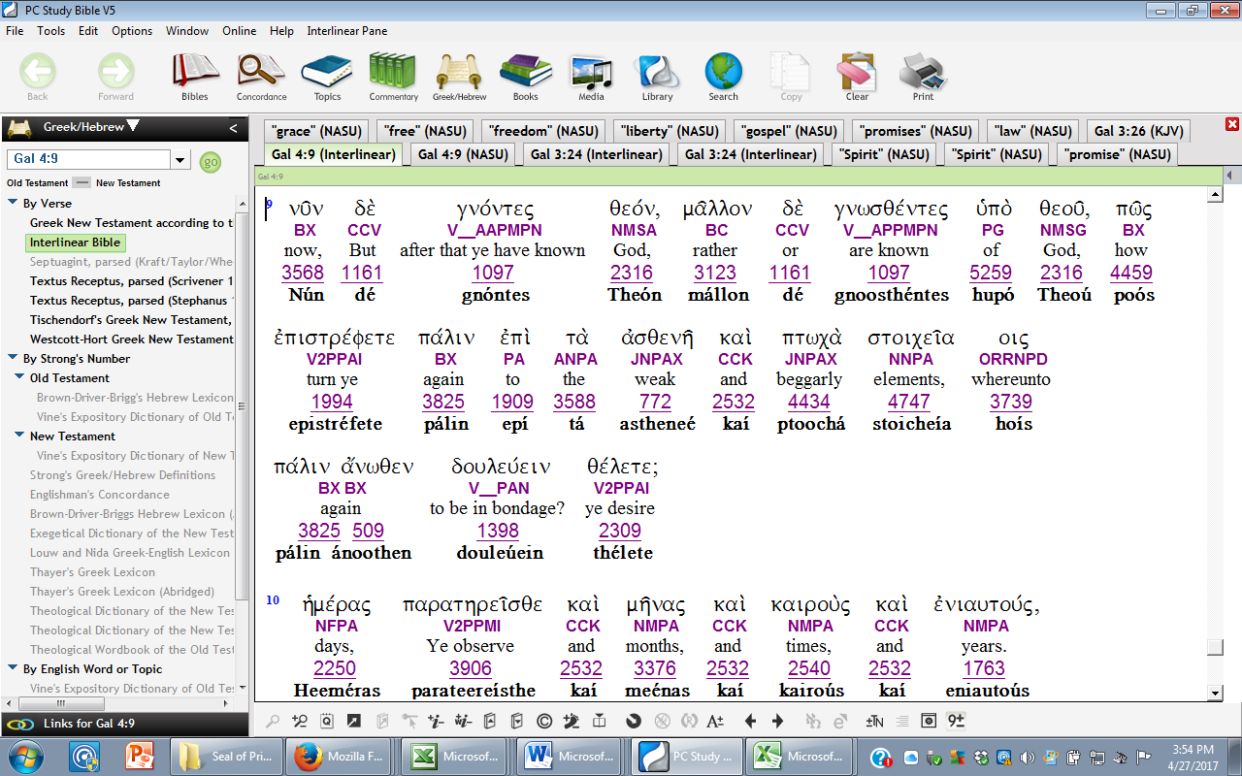Open the Library icon
Screen dimensions: 1242x776
coord(657,76)
